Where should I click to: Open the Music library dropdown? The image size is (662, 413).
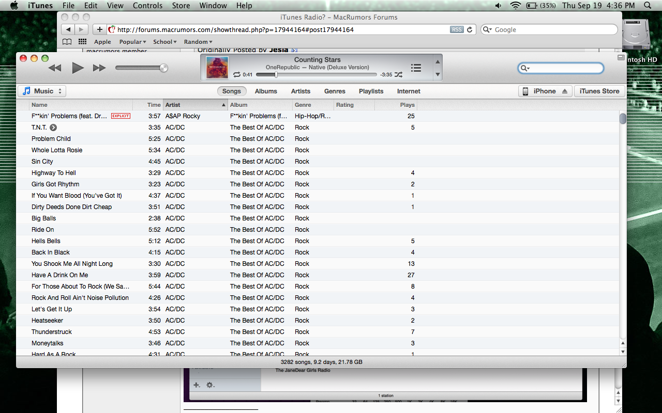point(42,91)
